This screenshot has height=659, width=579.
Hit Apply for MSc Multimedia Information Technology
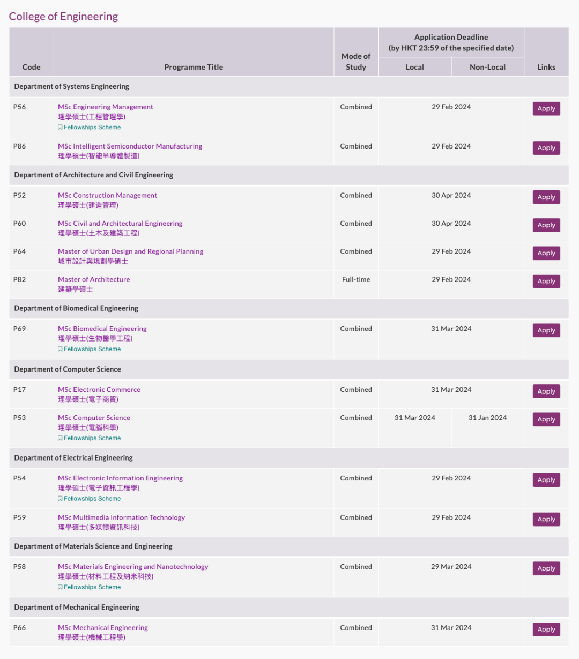coord(546,519)
